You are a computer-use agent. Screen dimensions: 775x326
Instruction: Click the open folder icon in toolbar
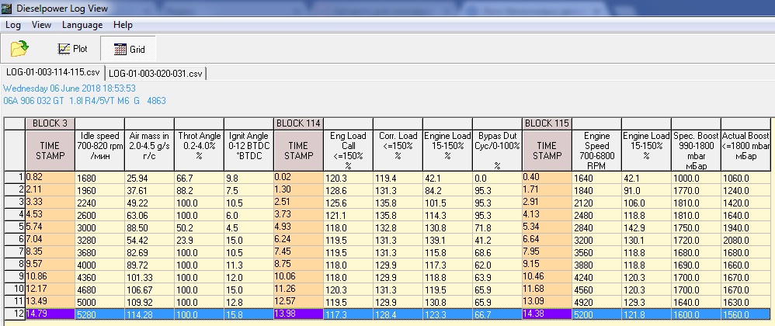19,49
